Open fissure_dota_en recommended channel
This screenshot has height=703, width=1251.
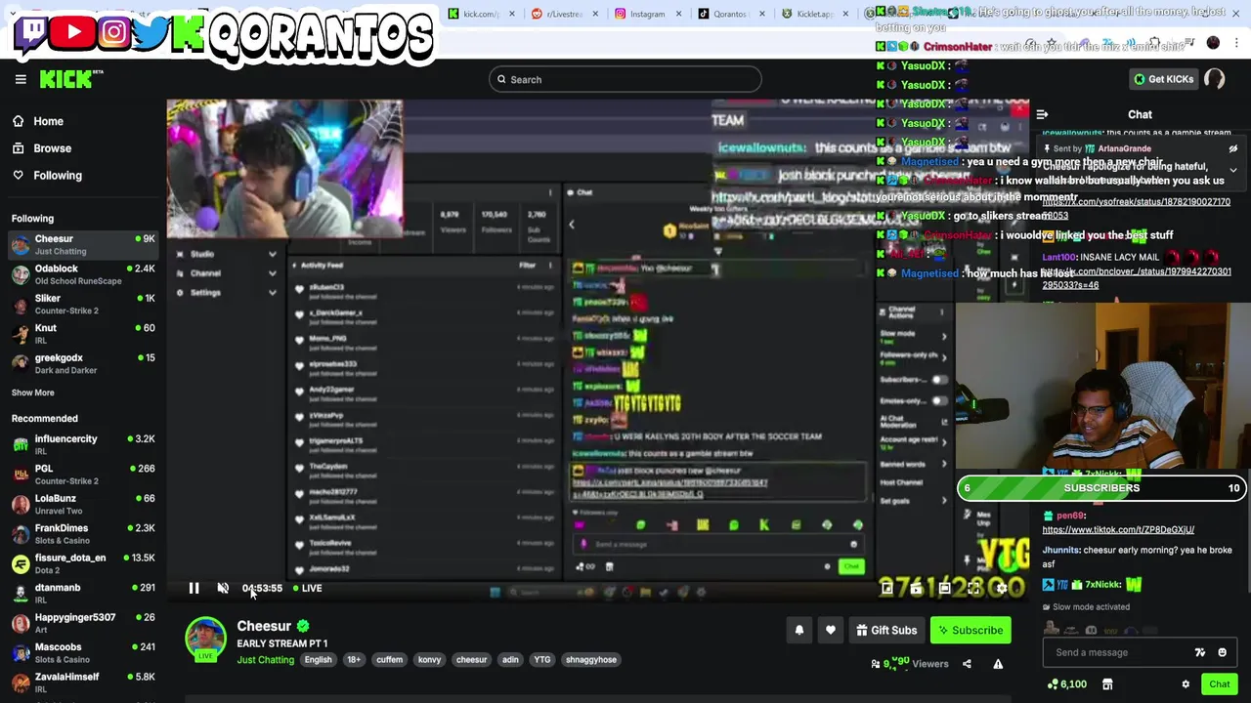coord(83,563)
